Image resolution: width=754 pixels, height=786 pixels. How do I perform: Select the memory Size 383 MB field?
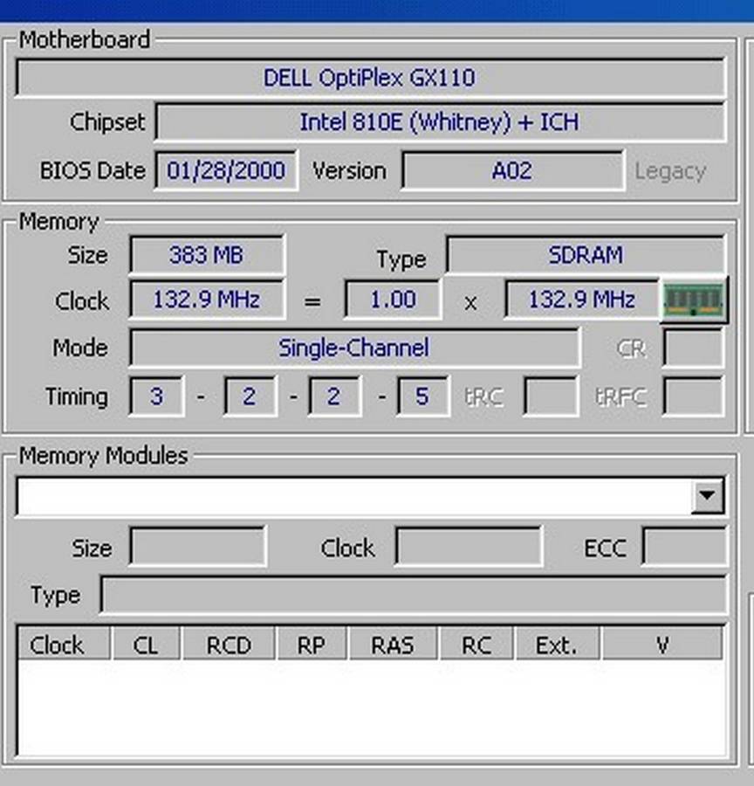point(207,254)
